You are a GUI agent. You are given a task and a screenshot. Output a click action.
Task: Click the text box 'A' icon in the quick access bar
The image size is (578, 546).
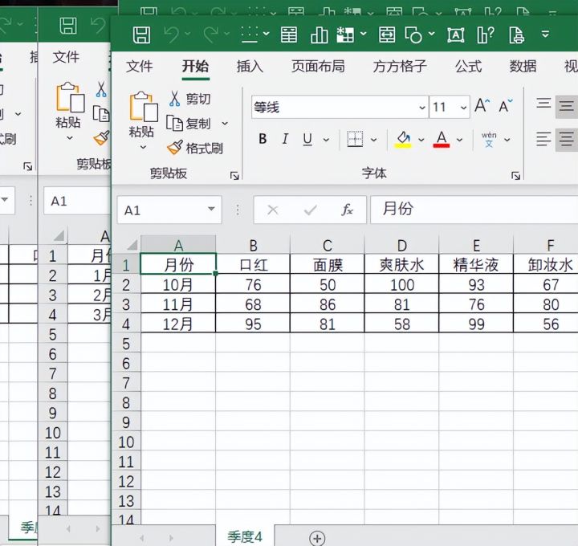(456, 35)
